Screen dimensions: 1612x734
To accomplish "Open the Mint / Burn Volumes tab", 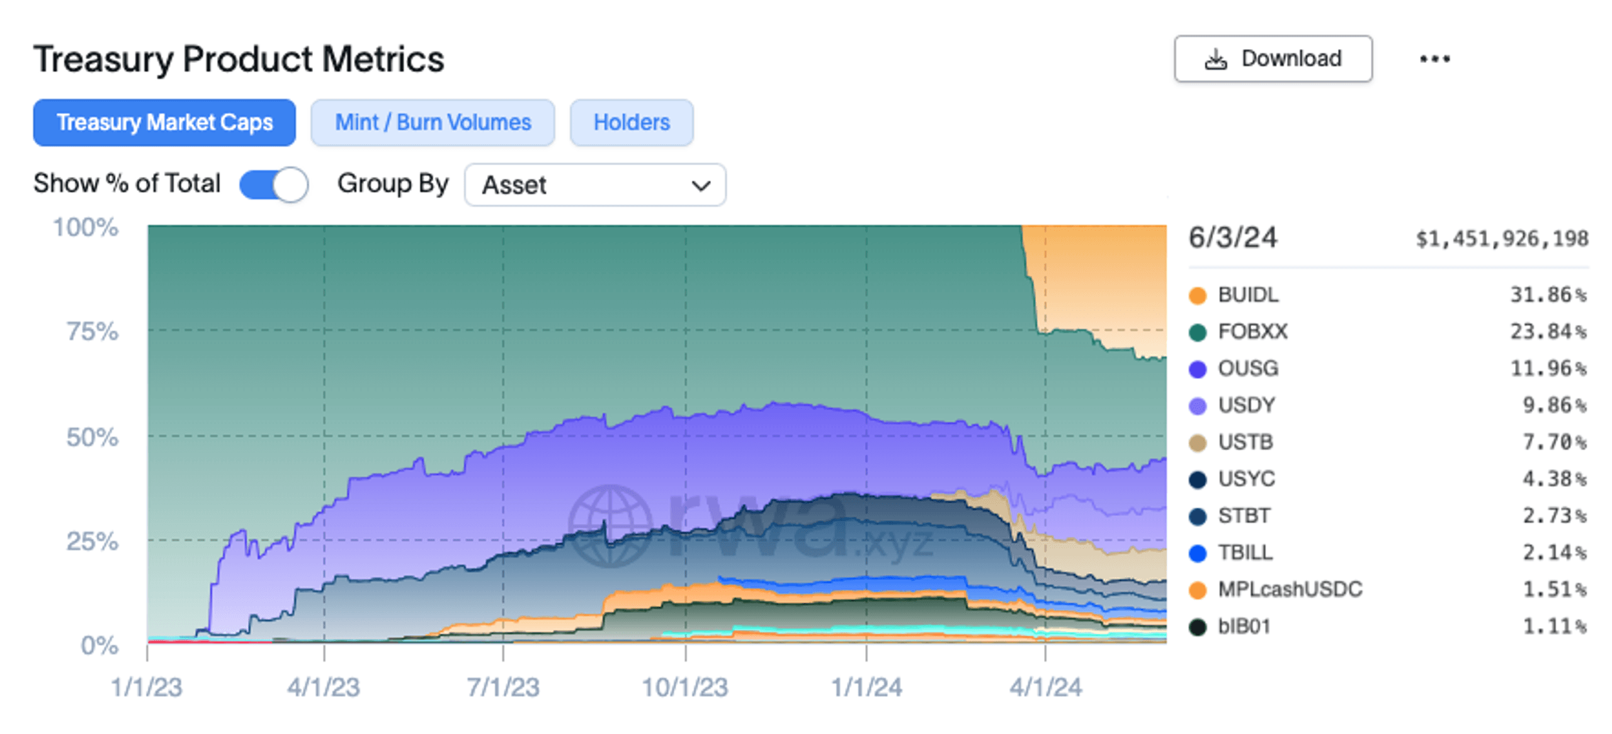I will (433, 122).
